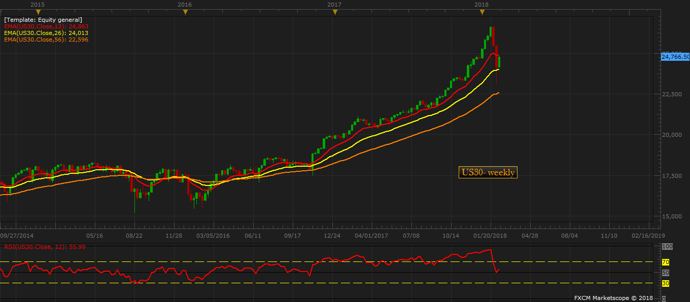
Task: Click the 02/16/2019 date axis label
Action: point(648,236)
